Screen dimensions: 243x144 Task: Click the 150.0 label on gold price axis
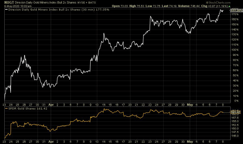(235, 129)
